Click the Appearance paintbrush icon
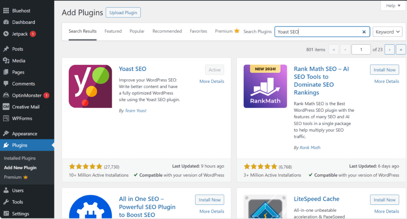The width and height of the screenshot is (407, 219). [6, 133]
